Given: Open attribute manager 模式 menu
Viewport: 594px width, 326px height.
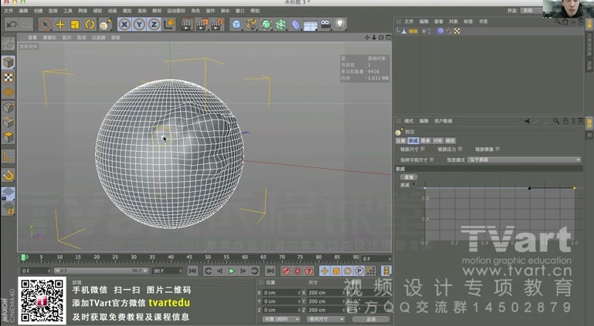Looking at the screenshot, I should coord(409,121).
